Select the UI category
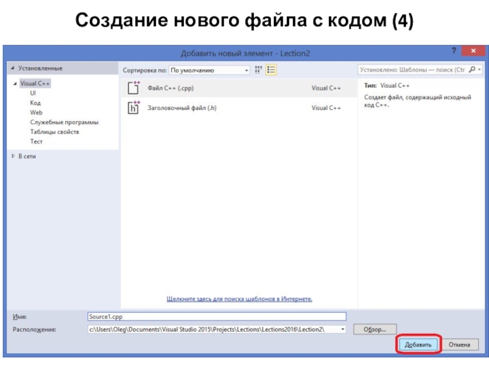This screenshot has height=367, width=489. [33, 93]
